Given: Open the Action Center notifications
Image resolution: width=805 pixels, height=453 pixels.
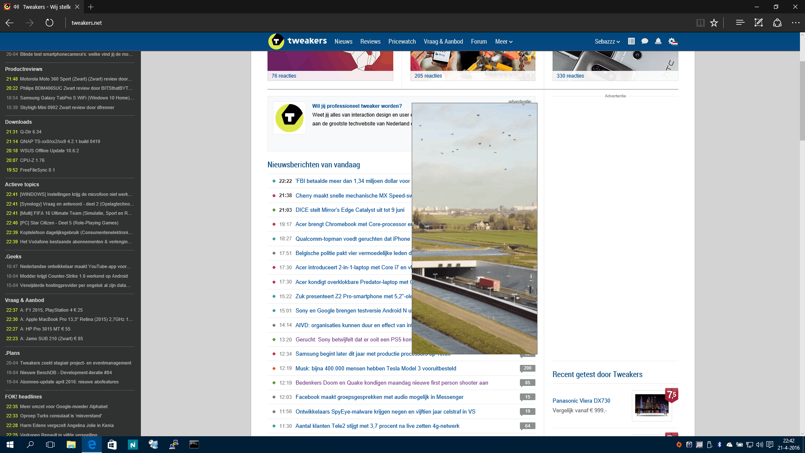Looking at the screenshot, I should [x=770, y=445].
